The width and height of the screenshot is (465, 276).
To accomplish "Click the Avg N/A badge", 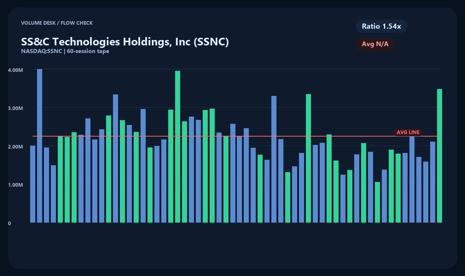I will pyautogui.click(x=375, y=44).
